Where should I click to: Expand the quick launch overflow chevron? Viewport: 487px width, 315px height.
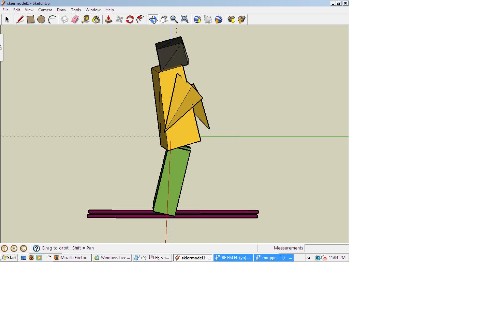pyautogui.click(x=49, y=257)
